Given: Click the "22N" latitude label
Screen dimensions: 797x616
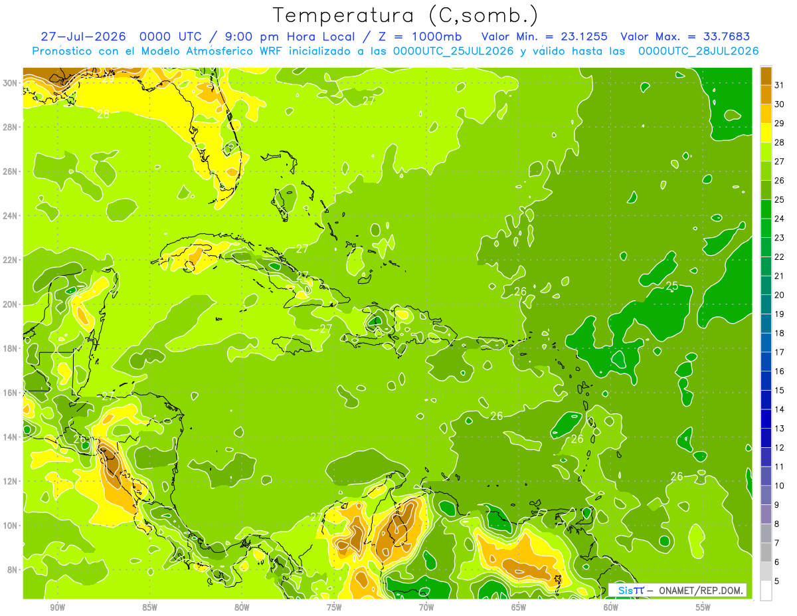Looking at the screenshot, I should pos(11,260).
